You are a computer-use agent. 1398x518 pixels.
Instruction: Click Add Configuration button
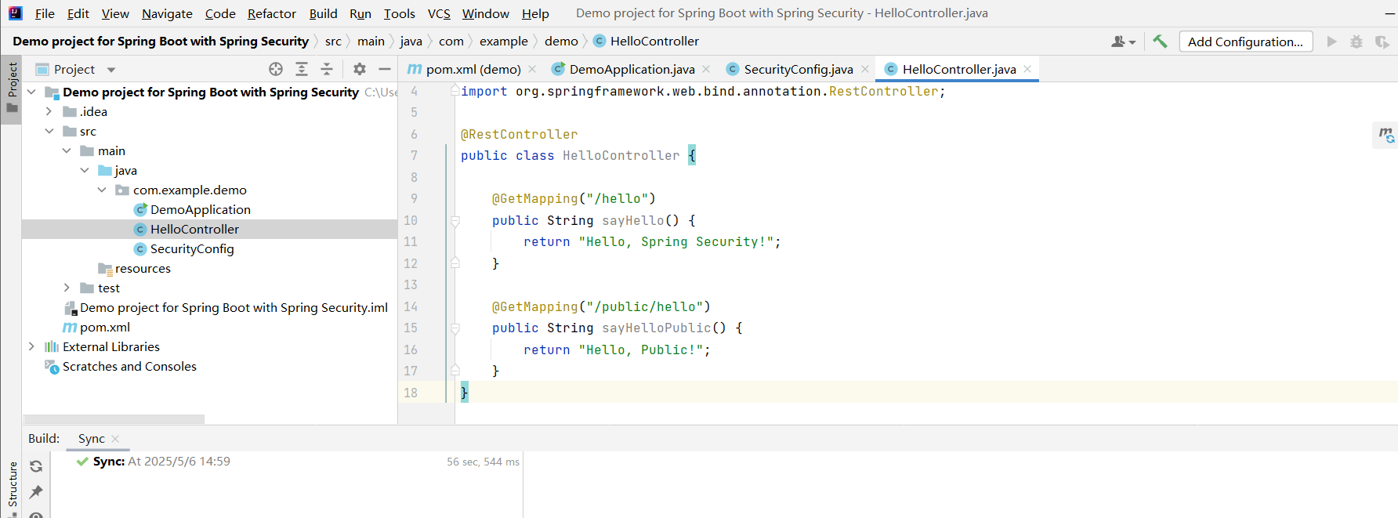point(1245,42)
